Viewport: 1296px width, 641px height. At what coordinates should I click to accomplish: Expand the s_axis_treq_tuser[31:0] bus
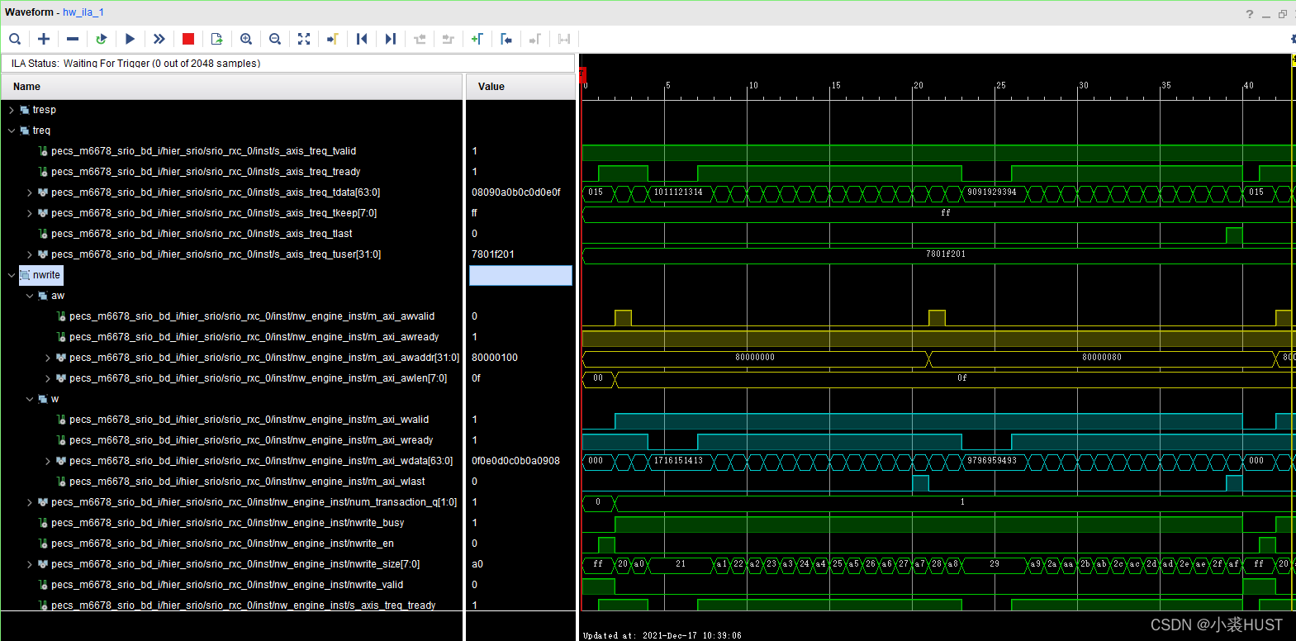click(30, 254)
